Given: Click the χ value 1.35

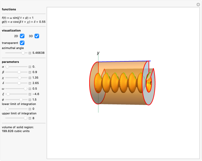Looking at the screenshot, I should coord(35,78).
